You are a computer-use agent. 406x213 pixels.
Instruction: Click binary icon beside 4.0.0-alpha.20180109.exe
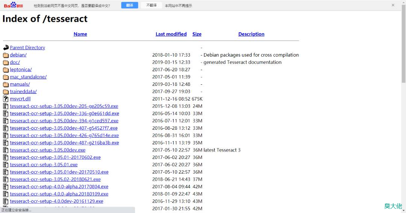point(6,194)
